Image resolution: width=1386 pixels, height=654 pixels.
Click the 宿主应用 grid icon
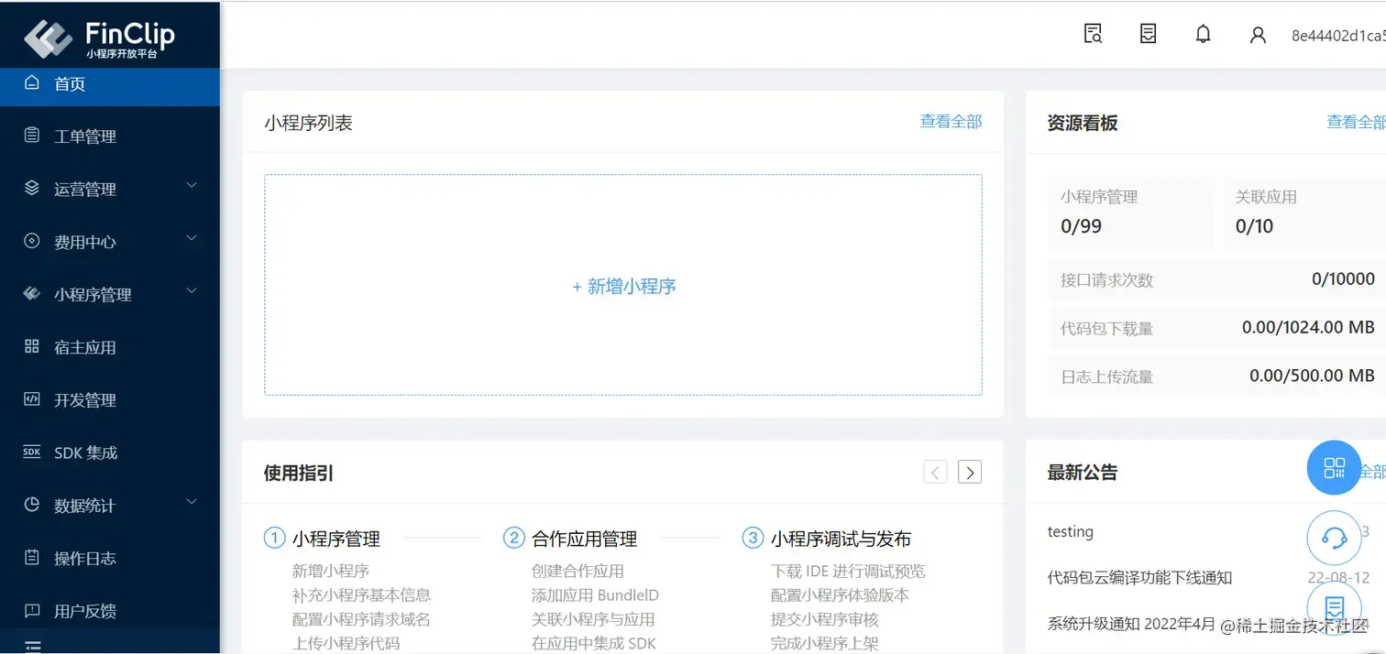(32, 346)
